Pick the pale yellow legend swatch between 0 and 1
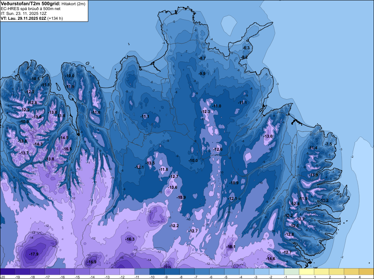Screen dimensions: 374x279 click(x=307, y=272)
